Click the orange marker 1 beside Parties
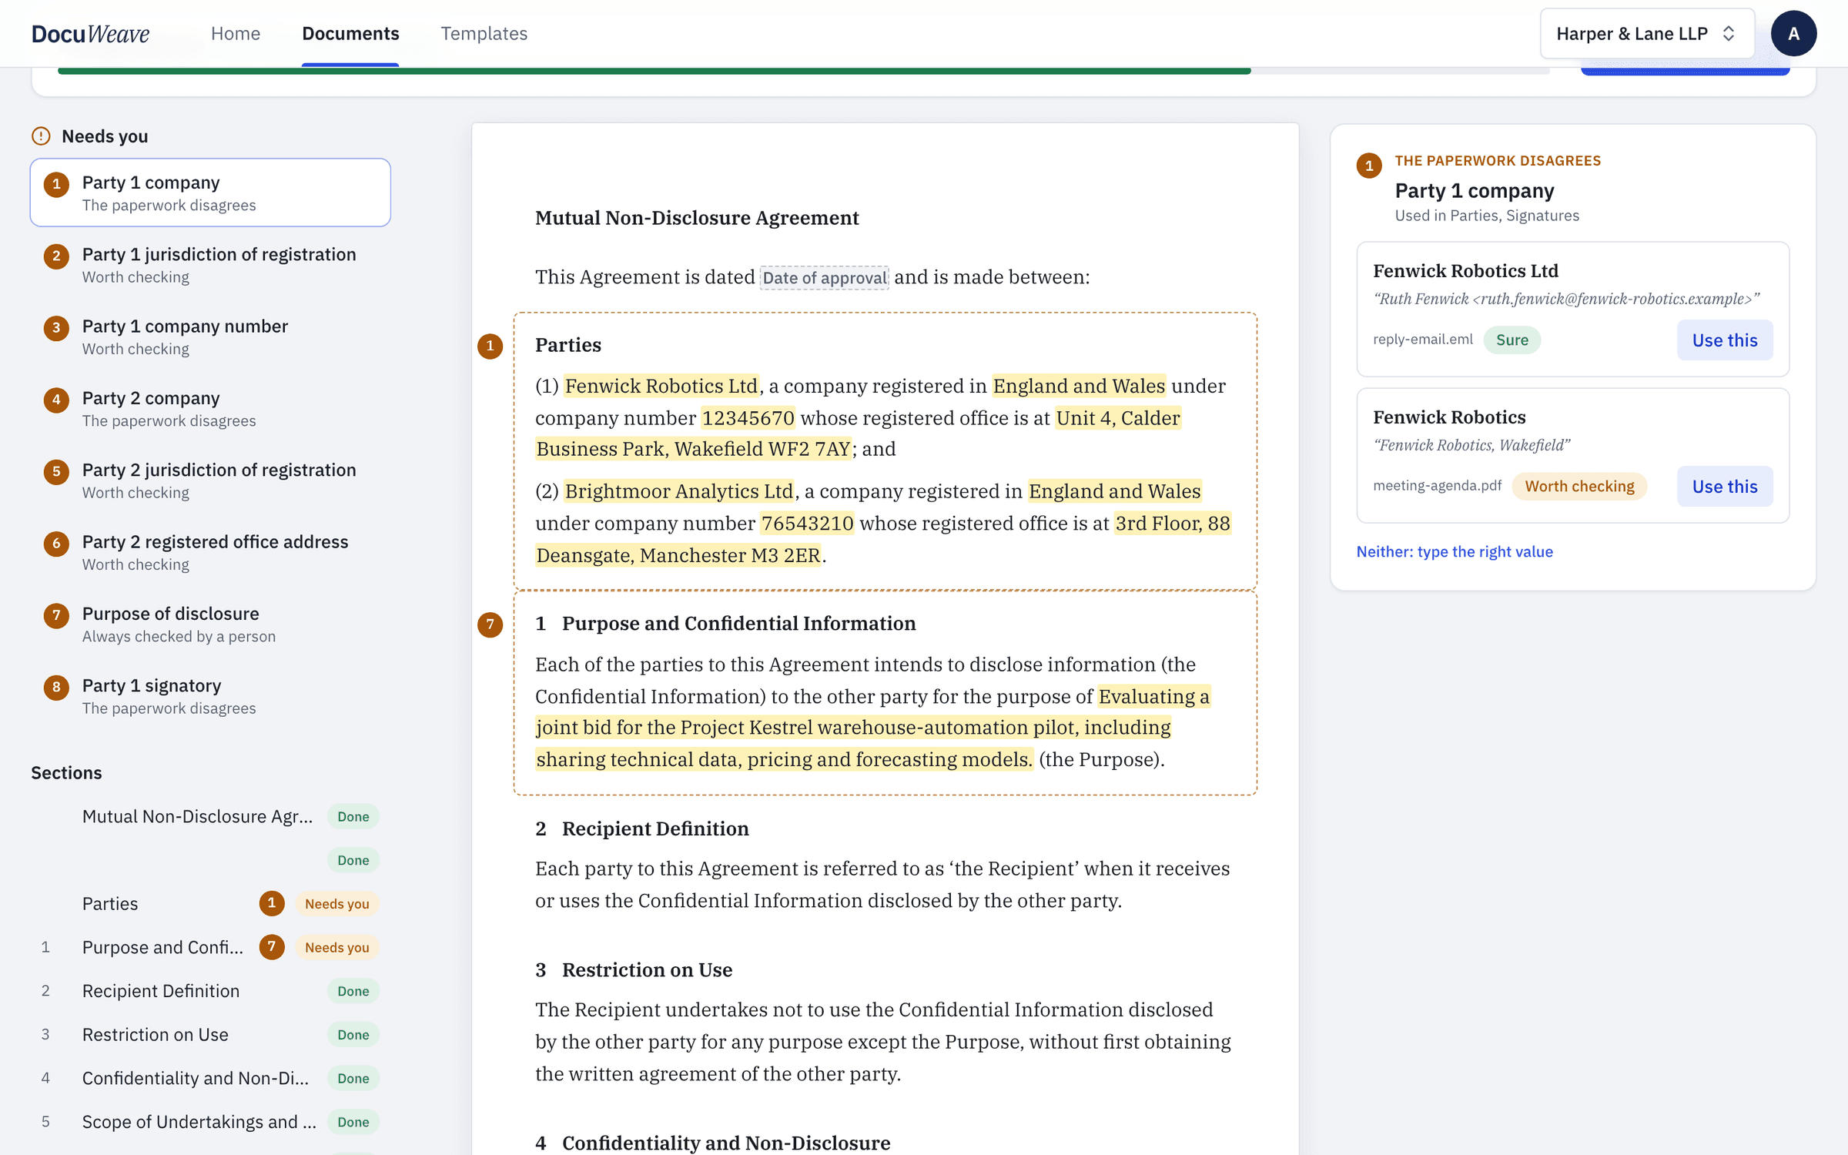The height and width of the screenshot is (1155, 1848). pos(490,346)
